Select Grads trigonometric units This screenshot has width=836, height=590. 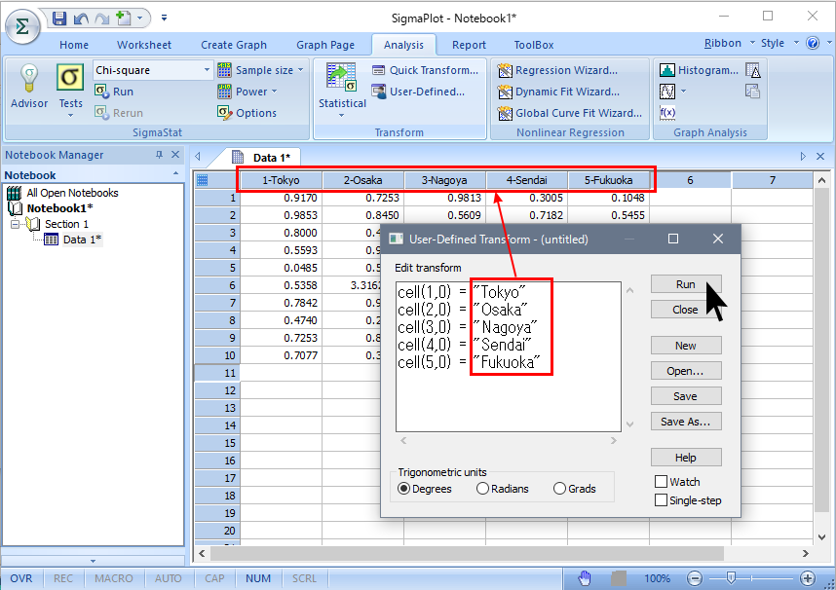coord(575,489)
